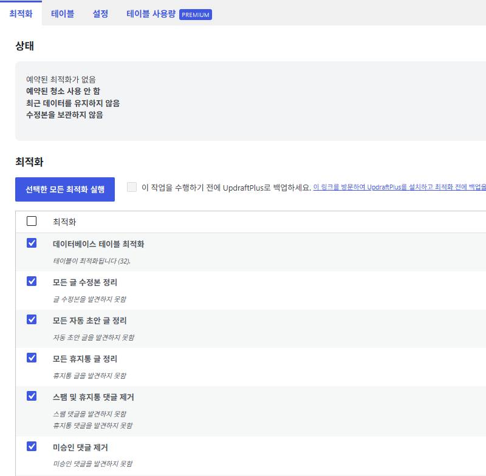Click 자동 초안 글을 발견하지 못함 text
This screenshot has height=476, width=486.
[94, 337]
